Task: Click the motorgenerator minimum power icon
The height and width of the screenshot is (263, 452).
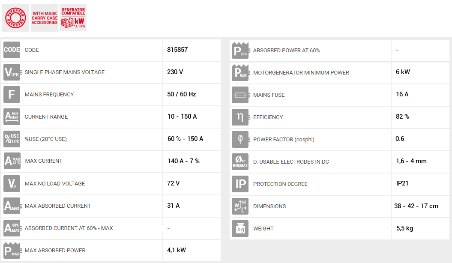Action: point(240,72)
